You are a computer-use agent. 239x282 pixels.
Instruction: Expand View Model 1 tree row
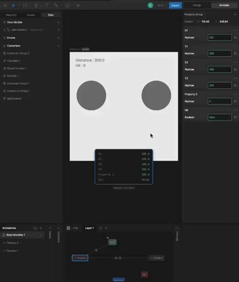4,30
